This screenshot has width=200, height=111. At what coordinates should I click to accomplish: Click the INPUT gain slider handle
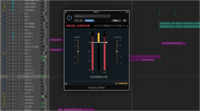point(78,52)
